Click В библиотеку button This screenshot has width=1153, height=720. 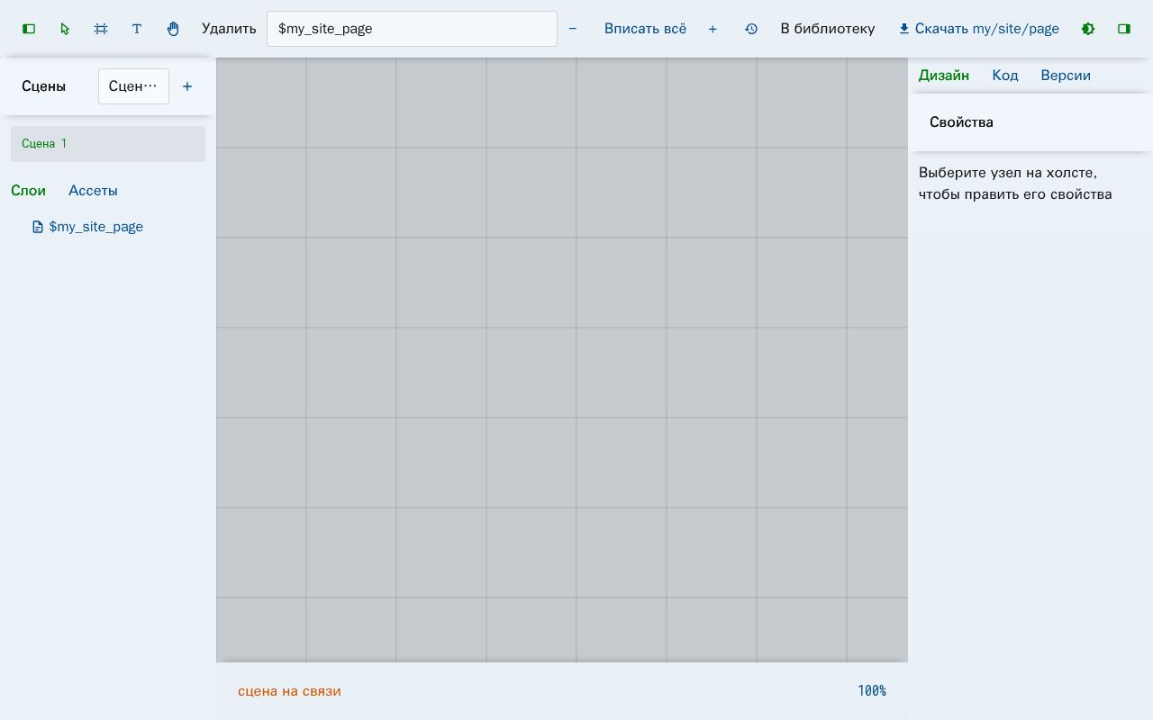tap(828, 29)
